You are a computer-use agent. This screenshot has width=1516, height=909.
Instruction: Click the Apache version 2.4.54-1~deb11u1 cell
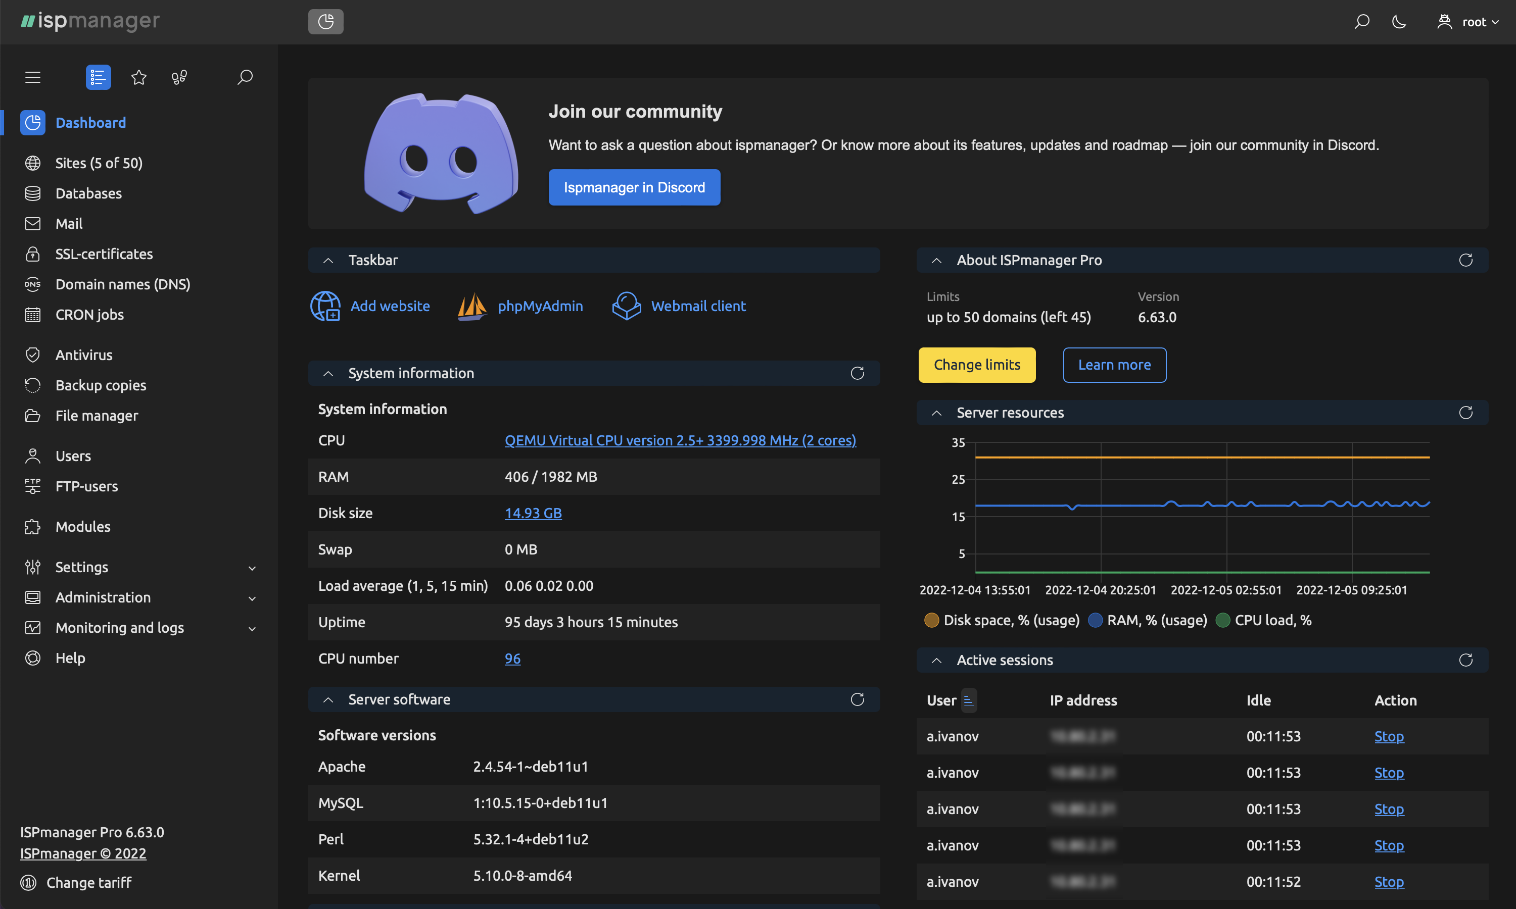click(x=531, y=767)
